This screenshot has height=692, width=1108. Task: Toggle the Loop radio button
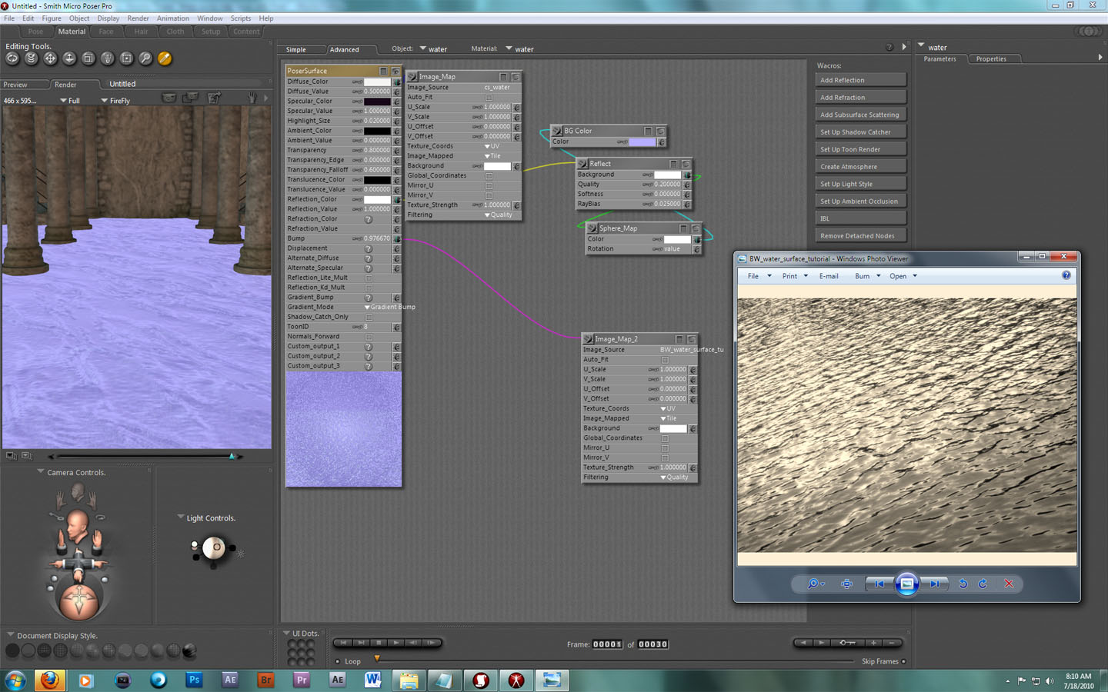(338, 661)
